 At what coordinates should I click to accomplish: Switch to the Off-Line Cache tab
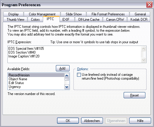tap(89, 20)
